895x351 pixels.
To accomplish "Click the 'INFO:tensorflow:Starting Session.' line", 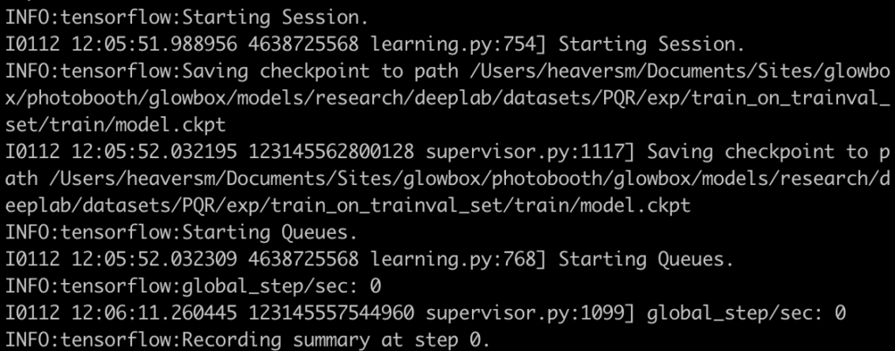I will pyautogui.click(x=187, y=17).
